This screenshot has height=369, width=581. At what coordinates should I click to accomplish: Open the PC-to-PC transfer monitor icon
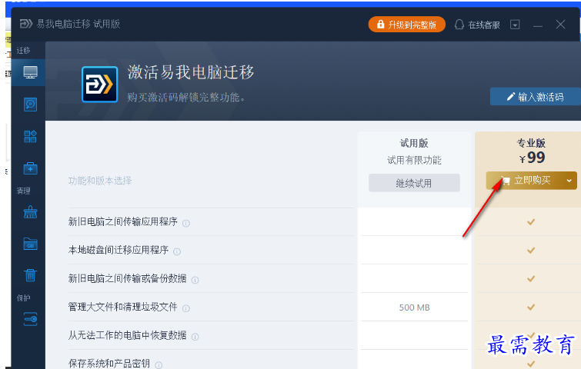pos(30,72)
